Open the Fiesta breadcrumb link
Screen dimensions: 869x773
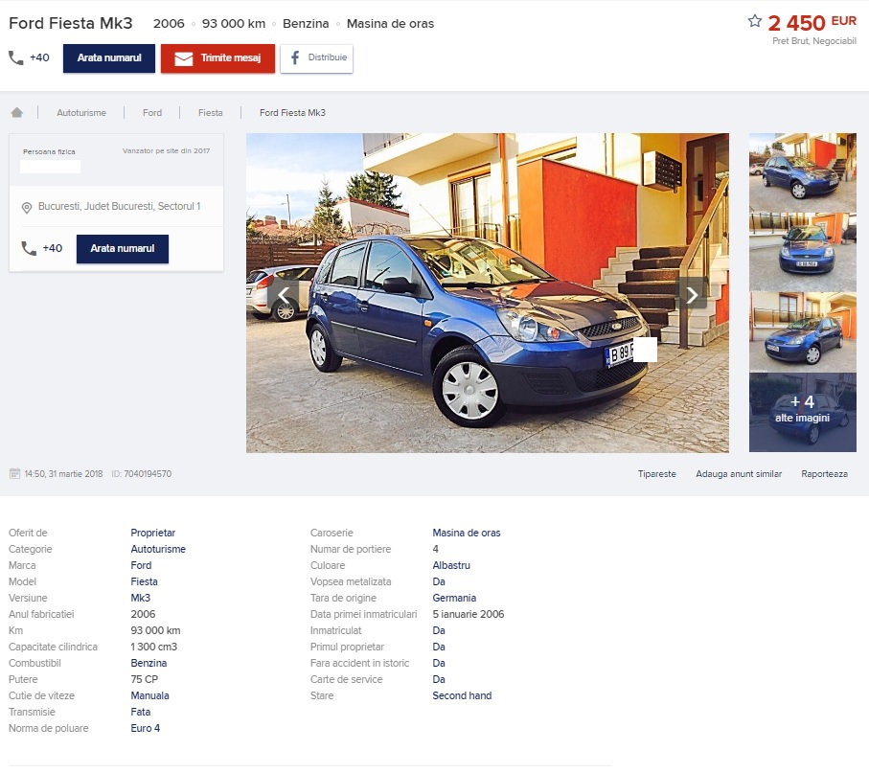[210, 113]
